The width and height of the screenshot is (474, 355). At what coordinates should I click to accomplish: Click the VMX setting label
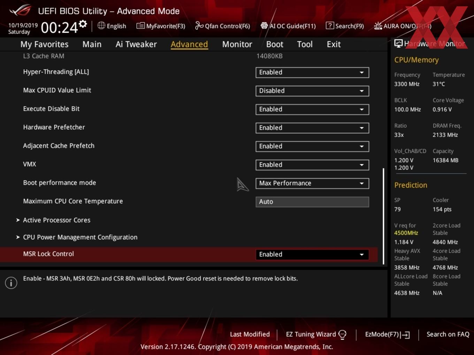click(30, 164)
